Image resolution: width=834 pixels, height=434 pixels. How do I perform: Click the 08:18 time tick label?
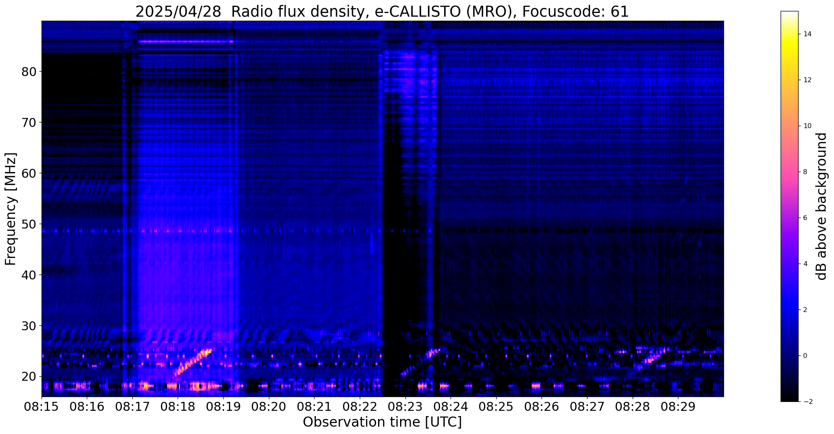coord(178,406)
